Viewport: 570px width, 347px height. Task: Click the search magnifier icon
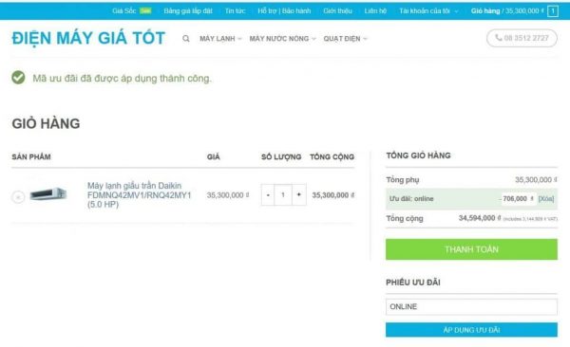pos(186,39)
